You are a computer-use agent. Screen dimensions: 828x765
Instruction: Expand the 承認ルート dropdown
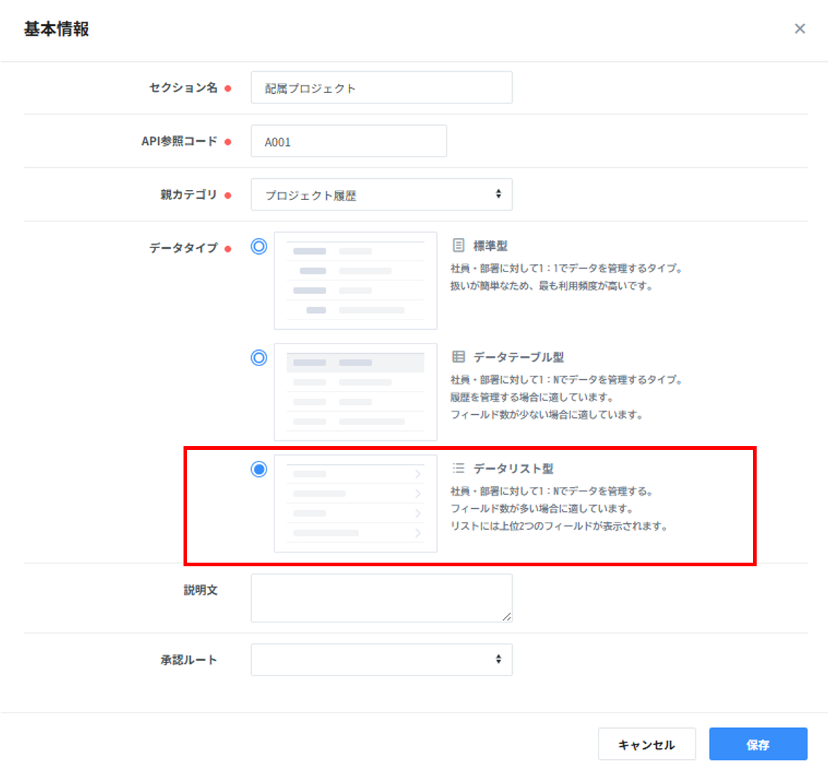coord(381,659)
